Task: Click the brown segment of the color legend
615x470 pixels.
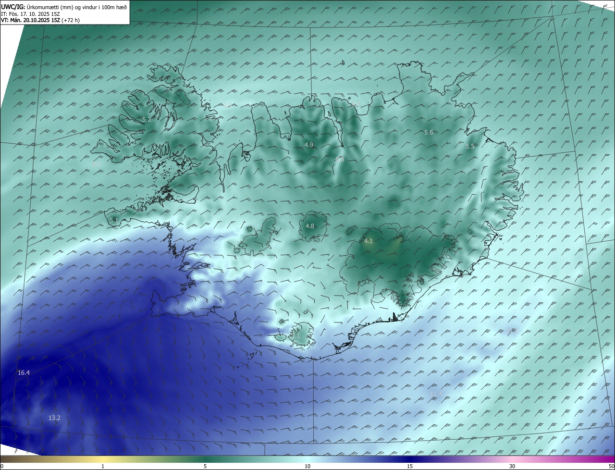Action: coord(24,459)
